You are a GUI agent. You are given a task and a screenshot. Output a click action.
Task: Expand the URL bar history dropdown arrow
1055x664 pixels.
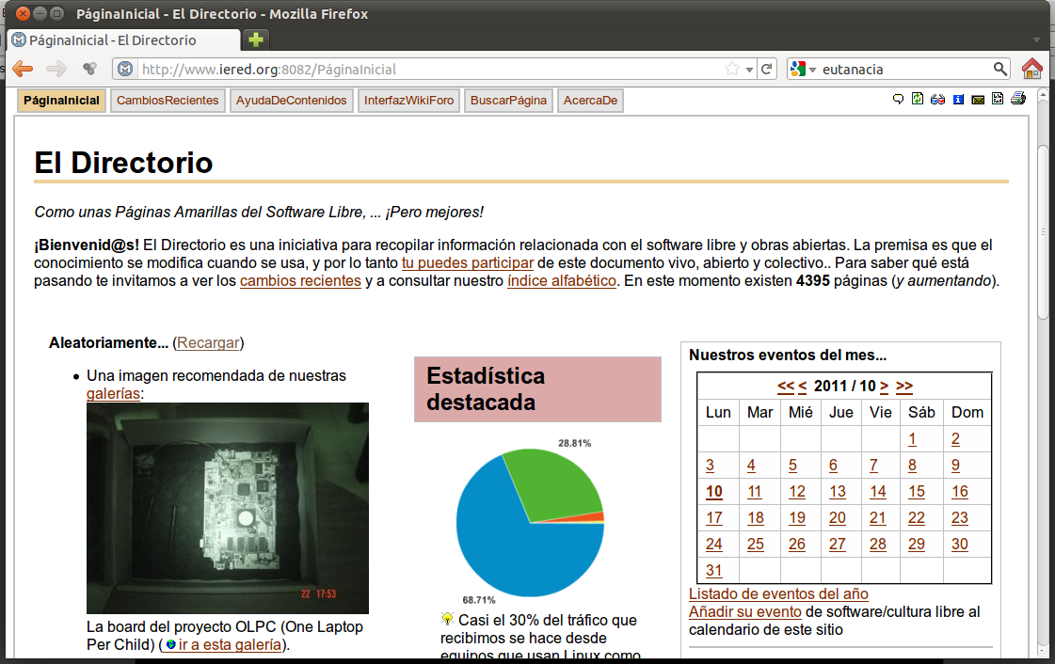click(x=749, y=70)
